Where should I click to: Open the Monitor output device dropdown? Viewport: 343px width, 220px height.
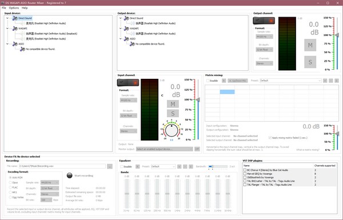pos(164,149)
